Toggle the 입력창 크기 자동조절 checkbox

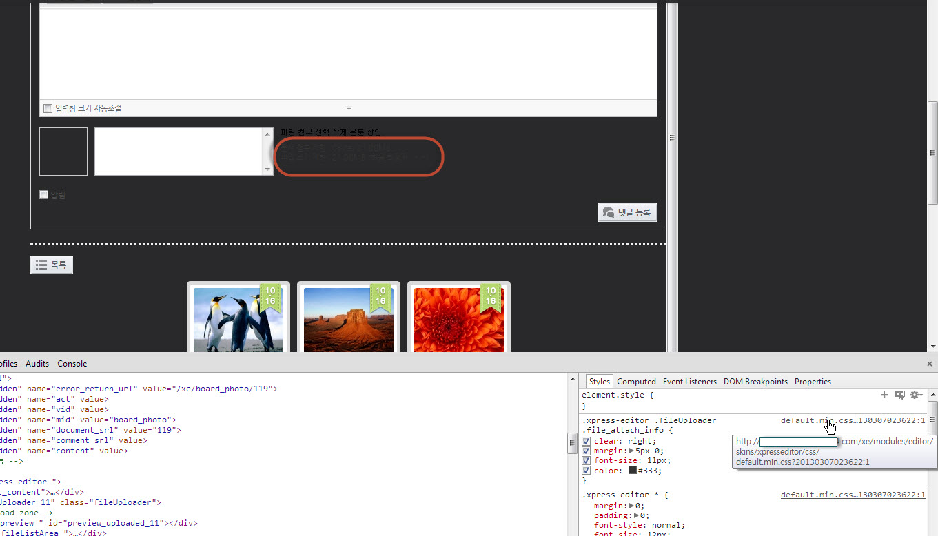(x=48, y=108)
